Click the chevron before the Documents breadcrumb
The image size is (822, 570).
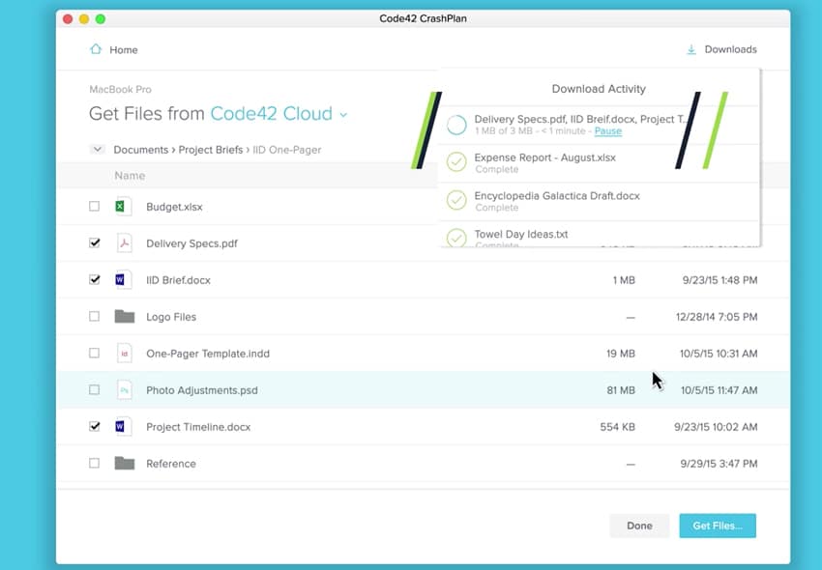coord(97,150)
